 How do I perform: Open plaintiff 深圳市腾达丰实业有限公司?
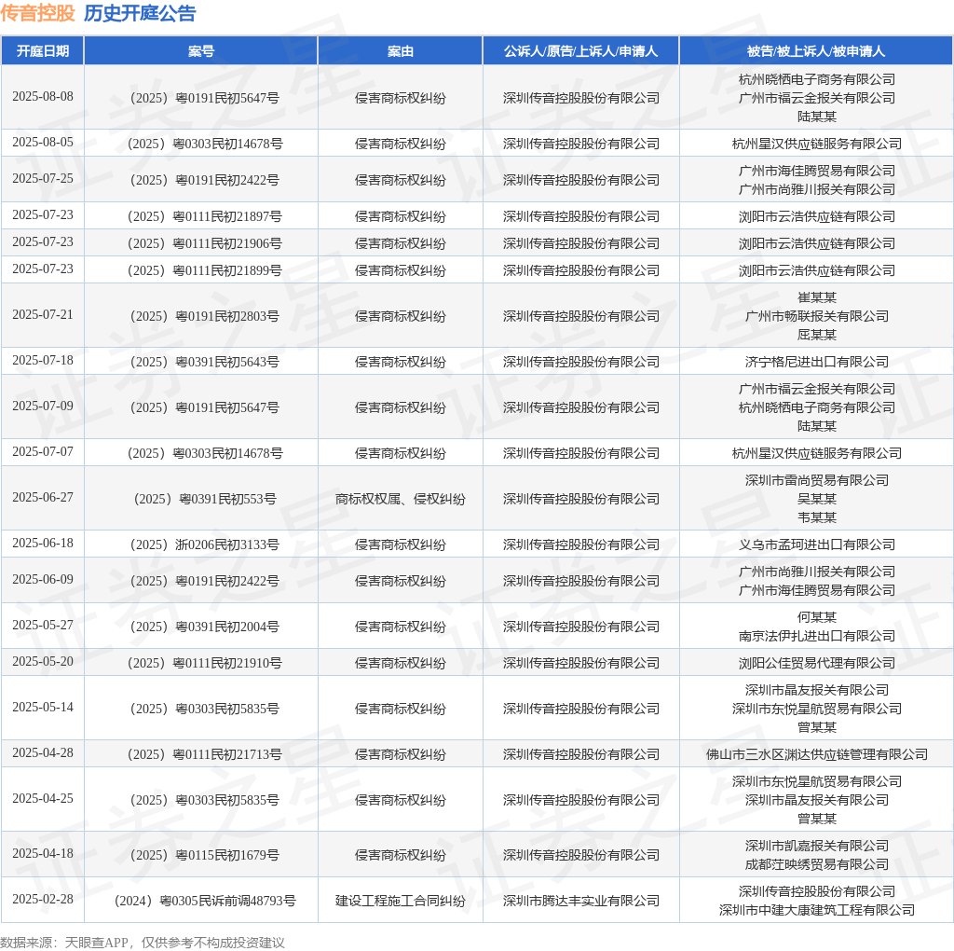(581, 901)
